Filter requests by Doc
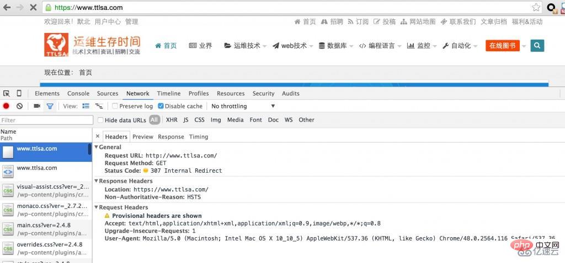The width and height of the screenshot is (565, 263). click(273, 120)
